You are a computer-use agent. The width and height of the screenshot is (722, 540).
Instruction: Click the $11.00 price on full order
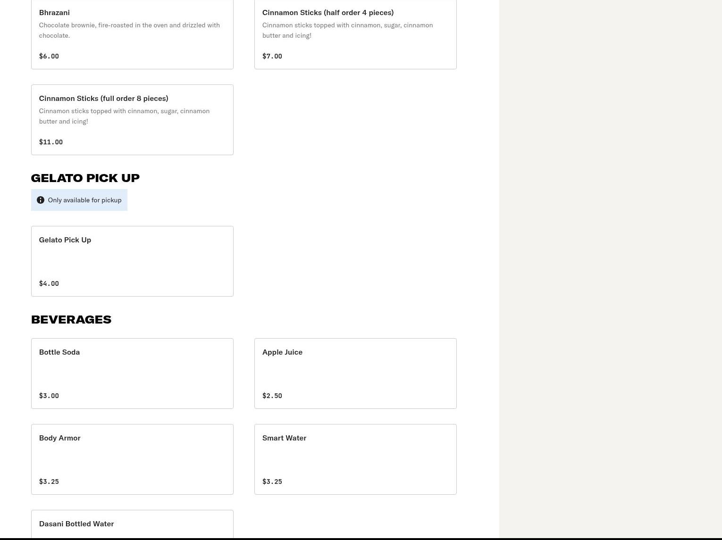click(51, 142)
